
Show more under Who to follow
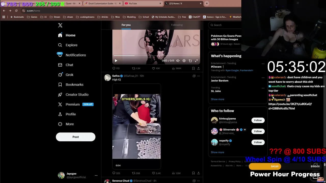[x=218, y=152]
